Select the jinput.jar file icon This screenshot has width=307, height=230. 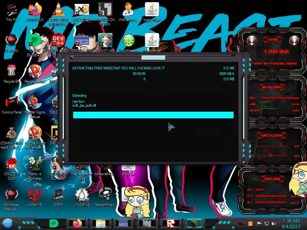pos(128,170)
